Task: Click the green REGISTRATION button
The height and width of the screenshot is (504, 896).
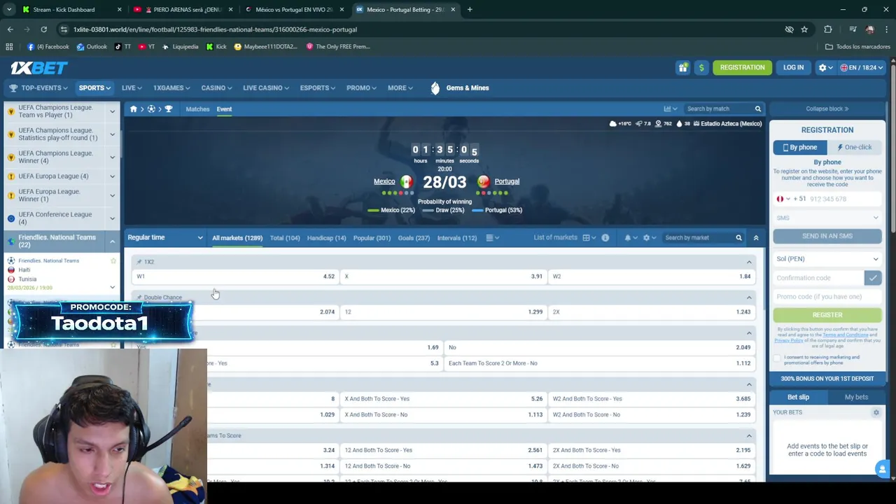Action: 742,67
